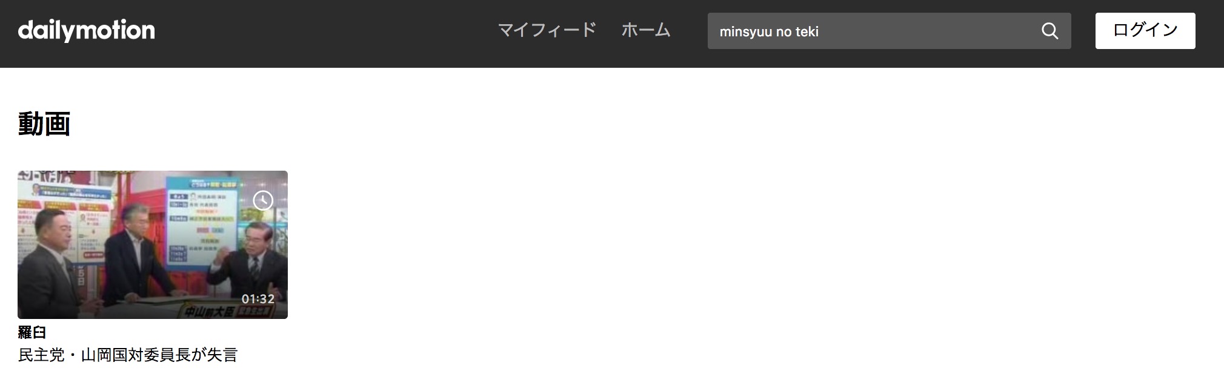This screenshot has height=391, width=1224.
Task: Select the 動画 section heading
Action: pyautogui.click(x=44, y=124)
